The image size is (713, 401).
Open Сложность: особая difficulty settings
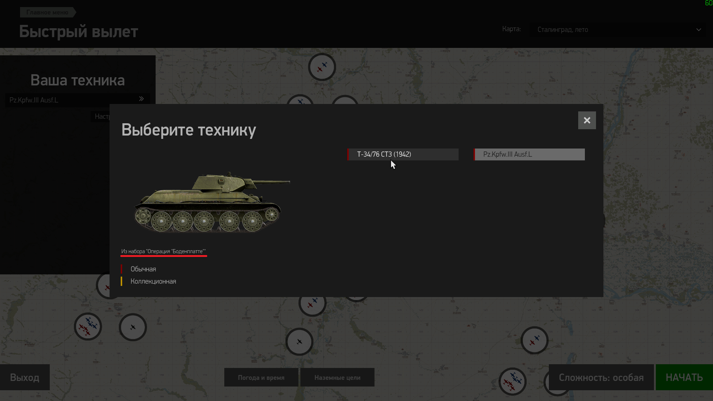click(x=601, y=377)
